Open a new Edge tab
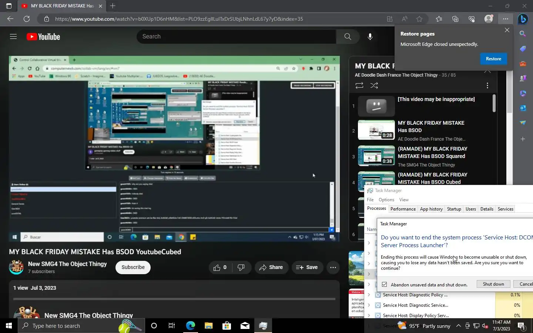This screenshot has width=533, height=333. click(113, 6)
